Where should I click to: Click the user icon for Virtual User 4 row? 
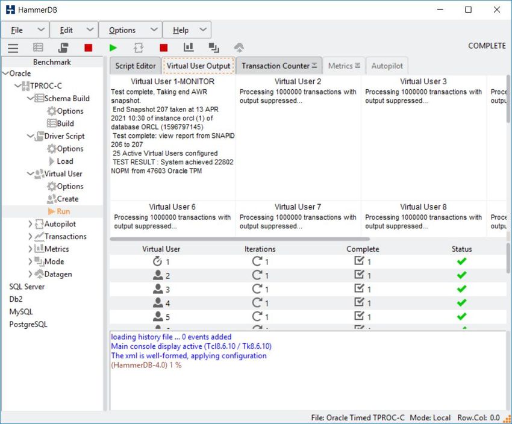point(158,302)
